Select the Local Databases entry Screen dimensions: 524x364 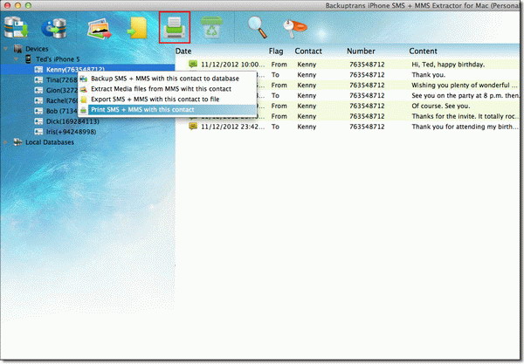click(50, 142)
